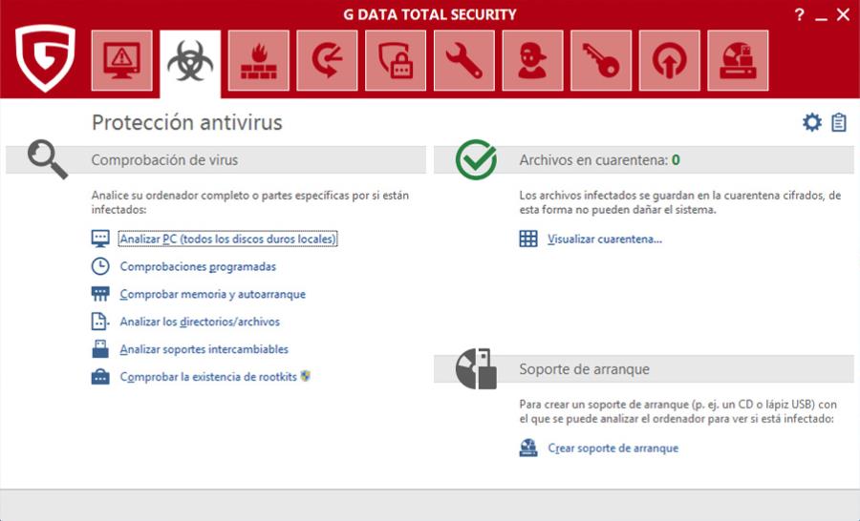Open the Security Center monitor tab
Viewport: 860px width, 521px height.
(121, 60)
